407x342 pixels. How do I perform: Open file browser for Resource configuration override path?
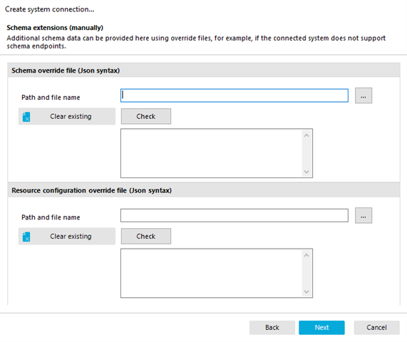pyautogui.click(x=364, y=215)
